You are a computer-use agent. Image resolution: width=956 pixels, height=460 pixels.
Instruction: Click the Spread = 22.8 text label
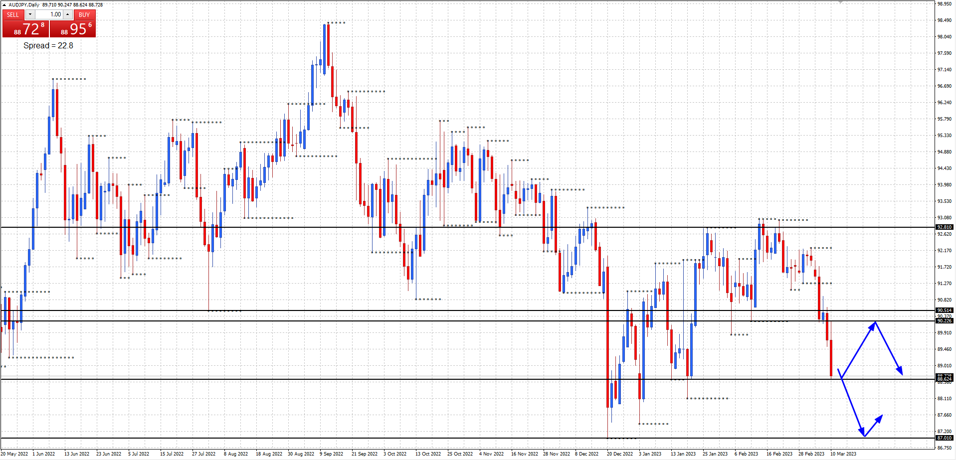pos(48,45)
